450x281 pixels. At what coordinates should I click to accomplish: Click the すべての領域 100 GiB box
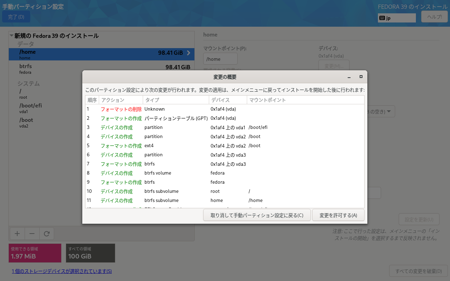pos(90,253)
